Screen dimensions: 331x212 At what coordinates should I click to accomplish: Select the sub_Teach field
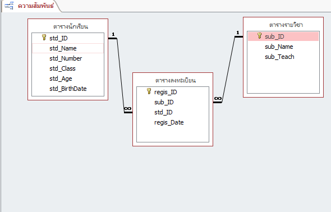(283, 57)
